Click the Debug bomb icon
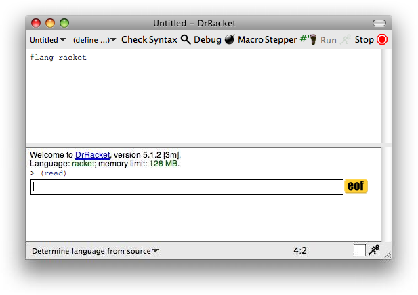 [230, 39]
